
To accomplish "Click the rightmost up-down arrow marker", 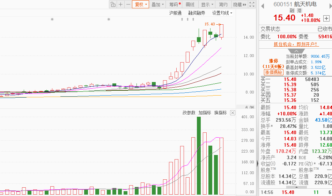I will tap(193, 19).
